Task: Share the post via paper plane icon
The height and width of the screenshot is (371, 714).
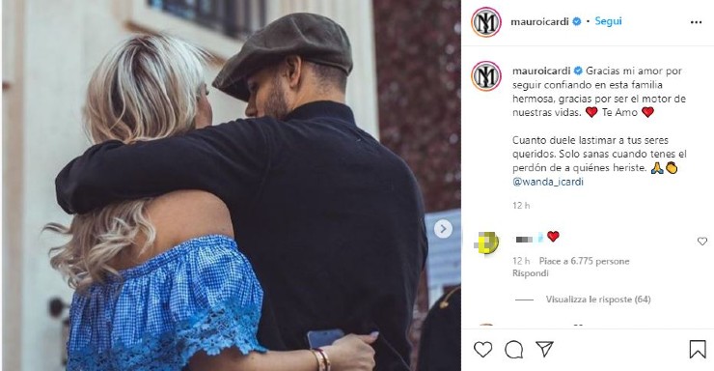Action: [x=544, y=349]
